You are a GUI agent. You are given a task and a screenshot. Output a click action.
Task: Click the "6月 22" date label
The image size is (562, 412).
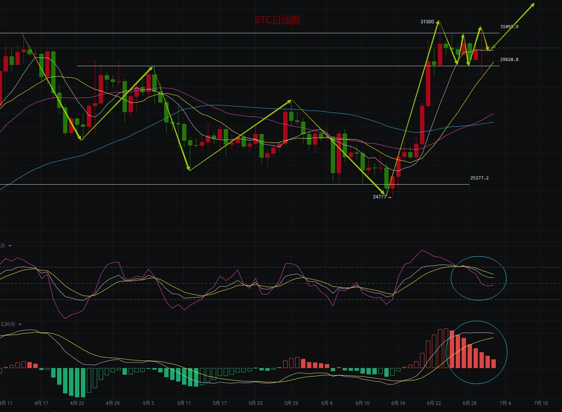pyautogui.click(x=434, y=403)
